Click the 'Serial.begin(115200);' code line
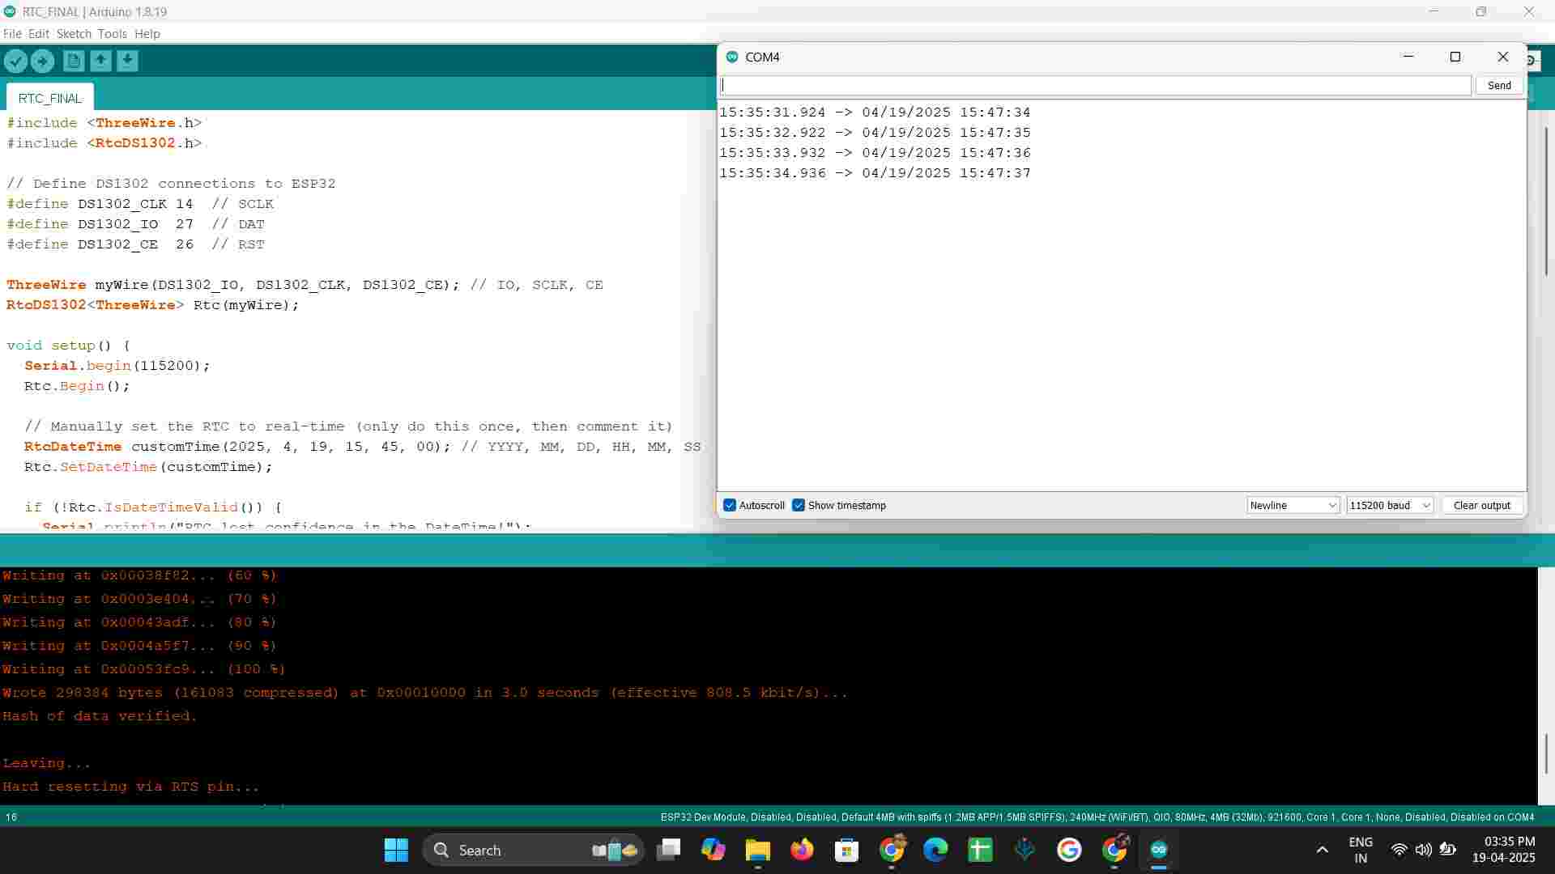 coord(117,366)
